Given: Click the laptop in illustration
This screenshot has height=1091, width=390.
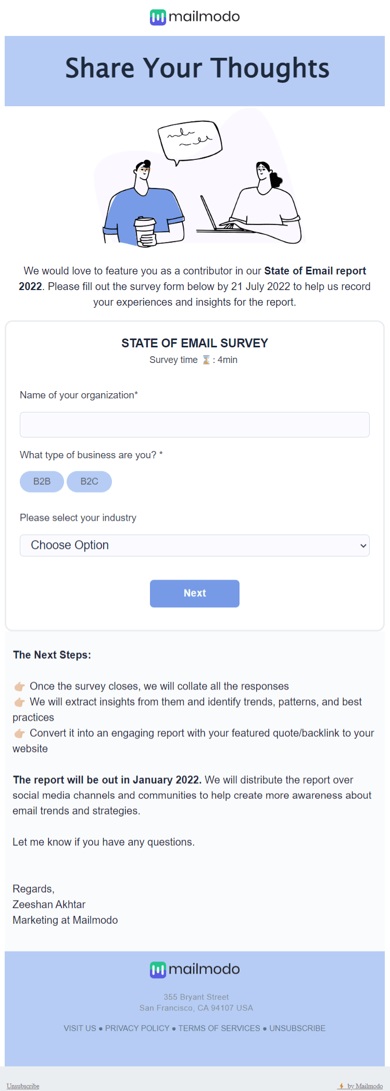Looking at the screenshot, I should click(213, 214).
